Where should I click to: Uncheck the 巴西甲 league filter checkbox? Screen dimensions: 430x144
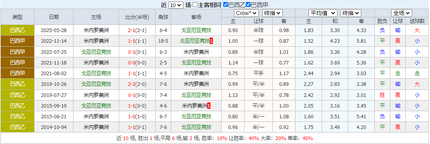pos(248,5)
